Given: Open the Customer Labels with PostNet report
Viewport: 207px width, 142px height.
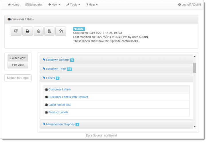Looking at the screenshot, I should pos(68,97).
